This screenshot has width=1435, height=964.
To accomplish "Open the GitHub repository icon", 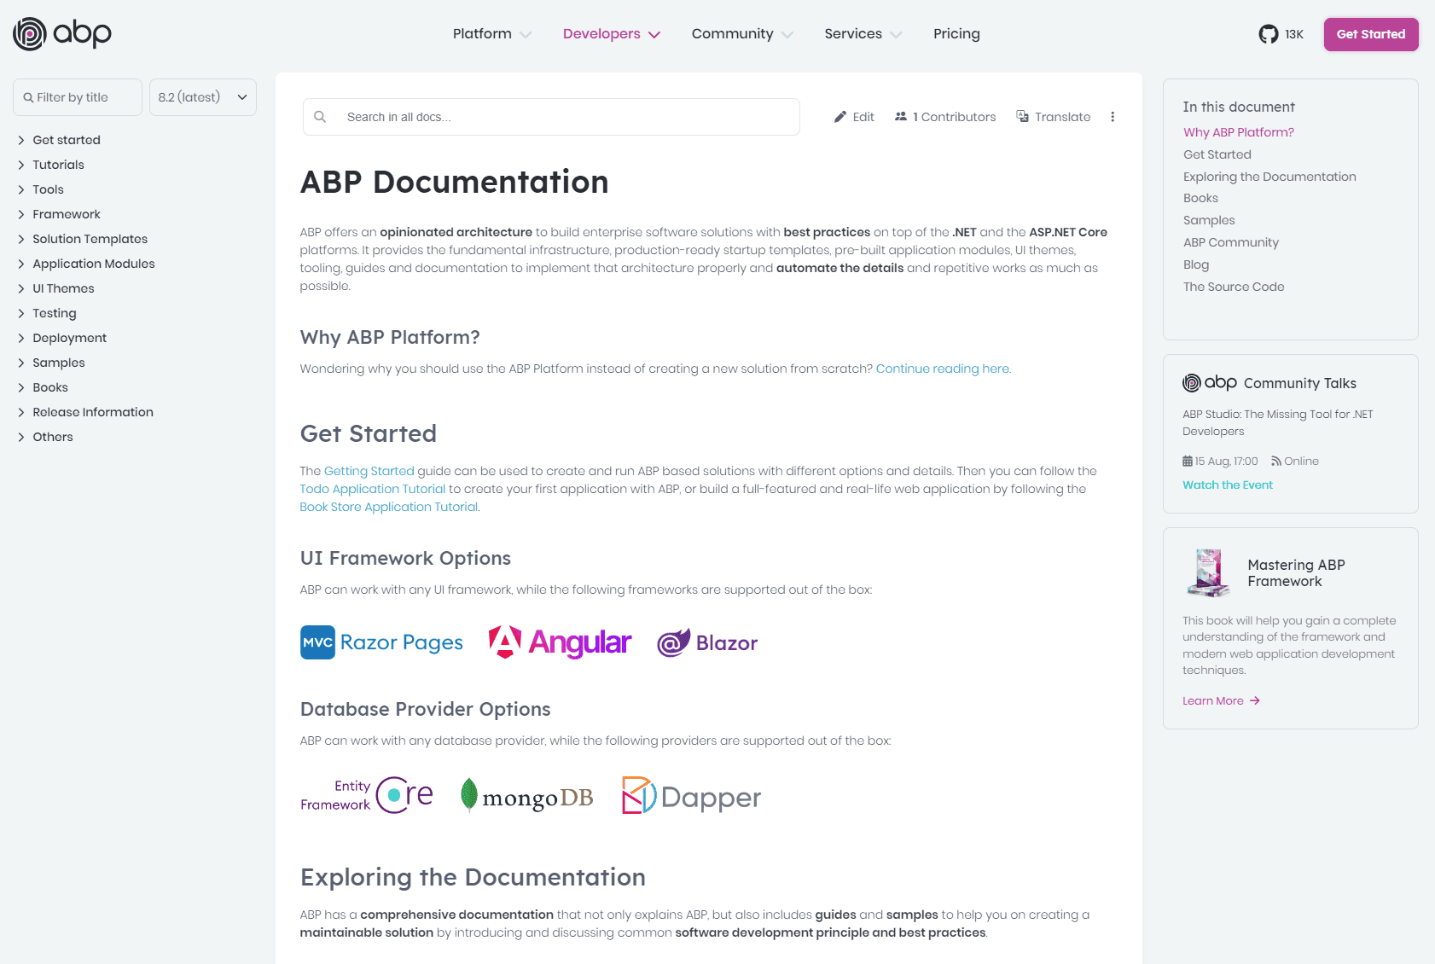I will coord(1269,34).
